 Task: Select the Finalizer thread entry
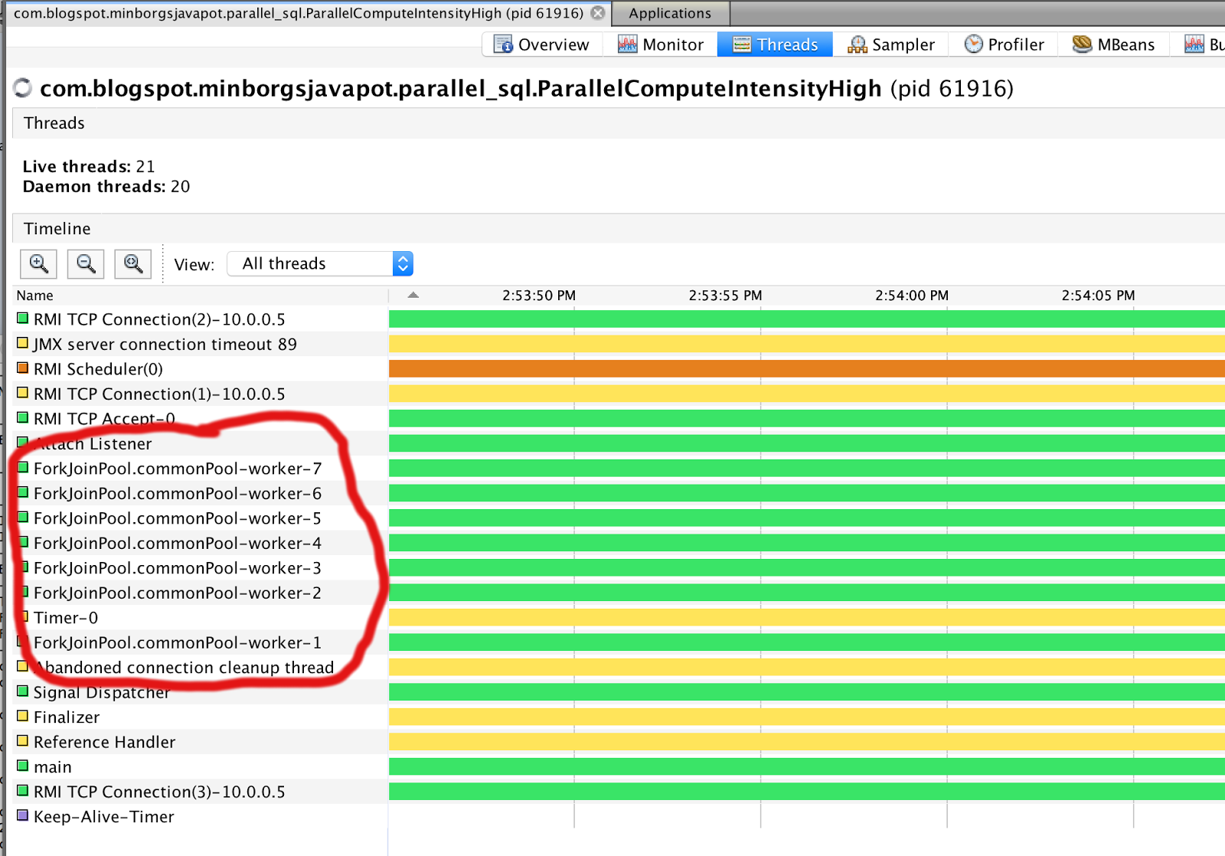click(201, 717)
